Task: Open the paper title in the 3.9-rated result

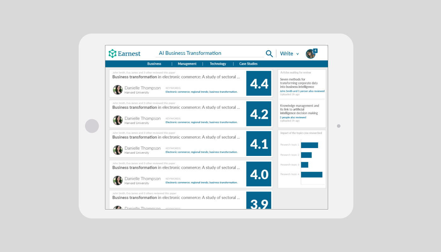Action: (176, 198)
